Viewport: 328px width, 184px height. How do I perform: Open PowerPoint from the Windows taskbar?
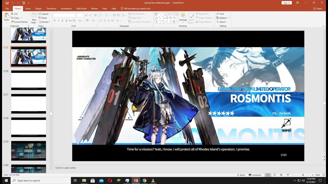tap(136, 180)
